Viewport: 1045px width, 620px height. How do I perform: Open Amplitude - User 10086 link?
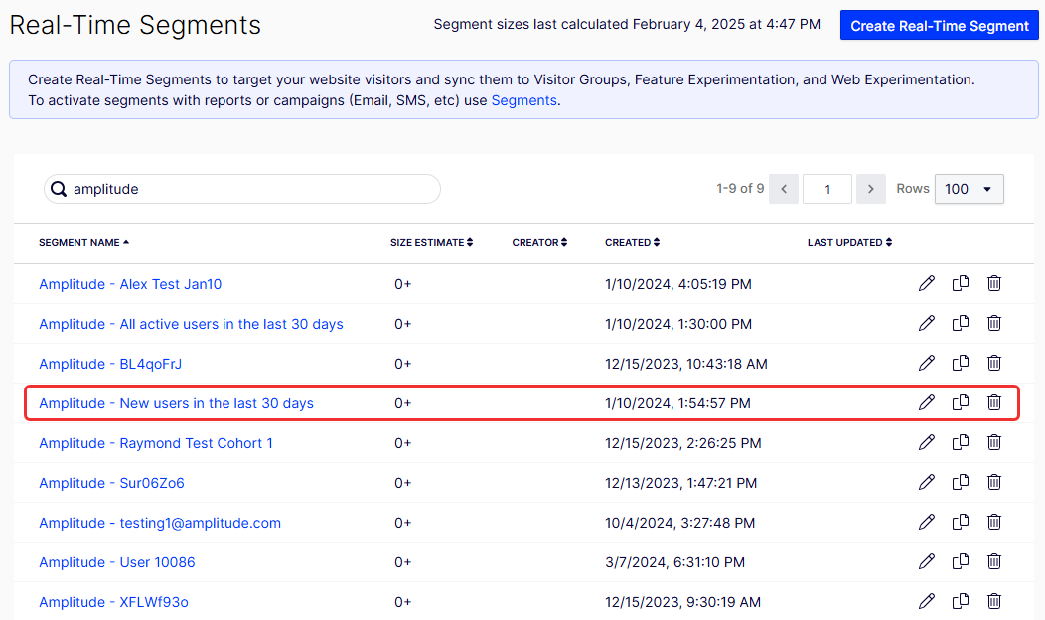117,562
